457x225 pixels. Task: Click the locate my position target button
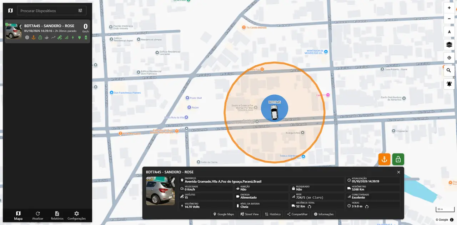(449, 58)
